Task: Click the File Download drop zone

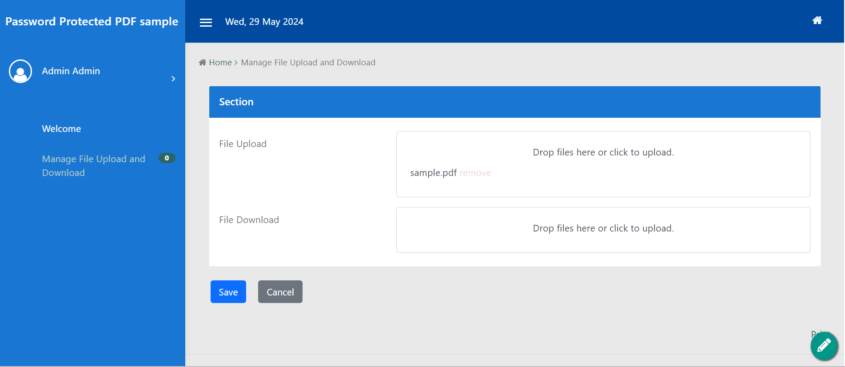Action: coord(603,230)
